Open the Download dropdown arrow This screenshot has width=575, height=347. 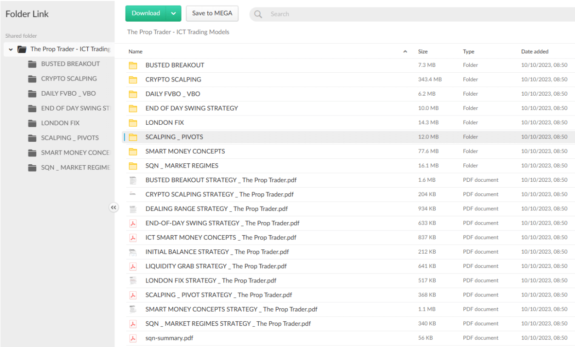pyautogui.click(x=173, y=14)
